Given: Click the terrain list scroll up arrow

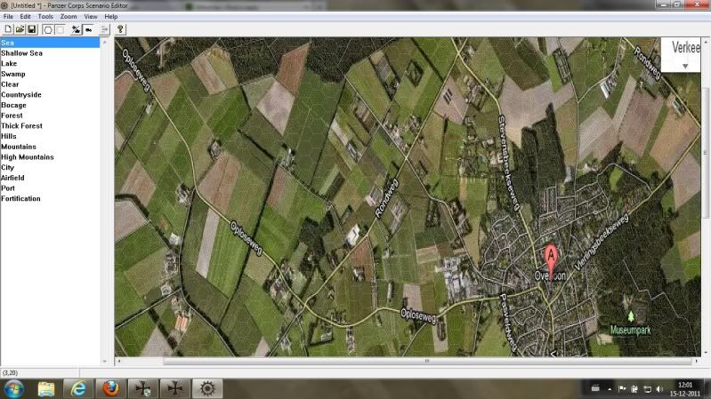Looking at the screenshot, I should point(105,42).
